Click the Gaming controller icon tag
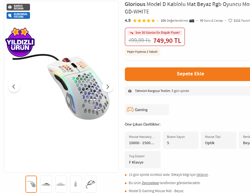The width and height of the screenshot is (250, 193). click(130, 110)
